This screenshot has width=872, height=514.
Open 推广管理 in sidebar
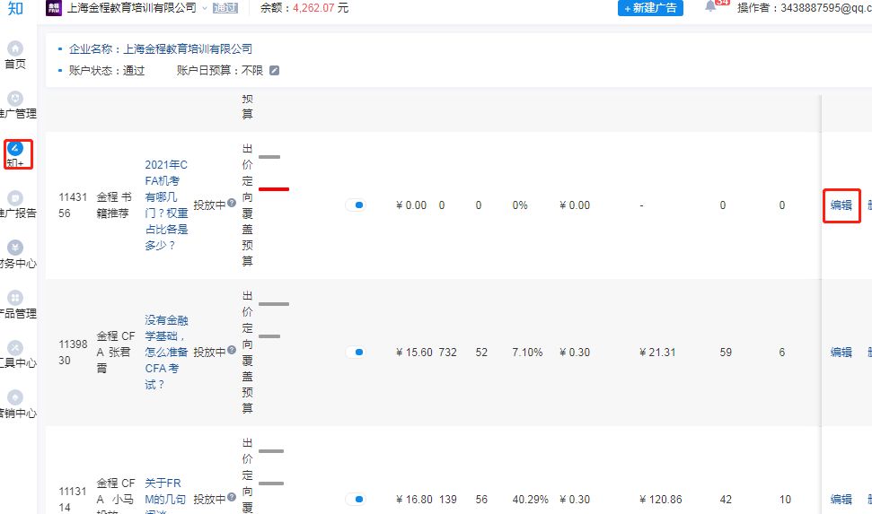tap(17, 105)
